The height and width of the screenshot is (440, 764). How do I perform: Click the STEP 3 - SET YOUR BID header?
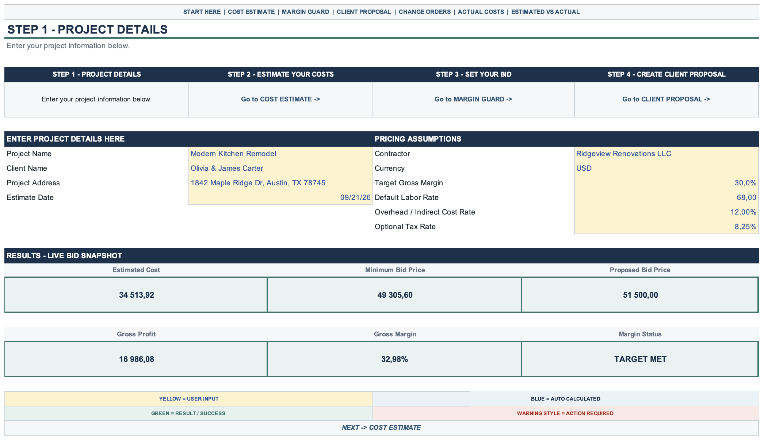(474, 74)
